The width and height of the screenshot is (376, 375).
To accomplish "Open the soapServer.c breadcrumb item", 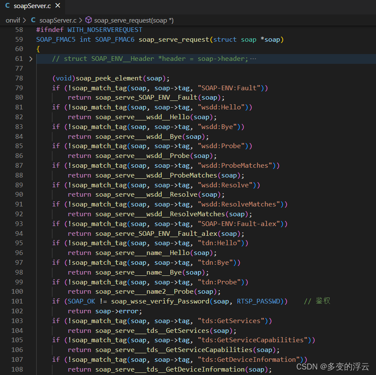I will (58, 20).
